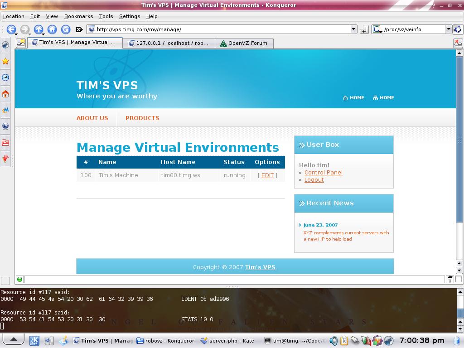
Task: Click the Logout link in User Box
Action: [314, 180]
